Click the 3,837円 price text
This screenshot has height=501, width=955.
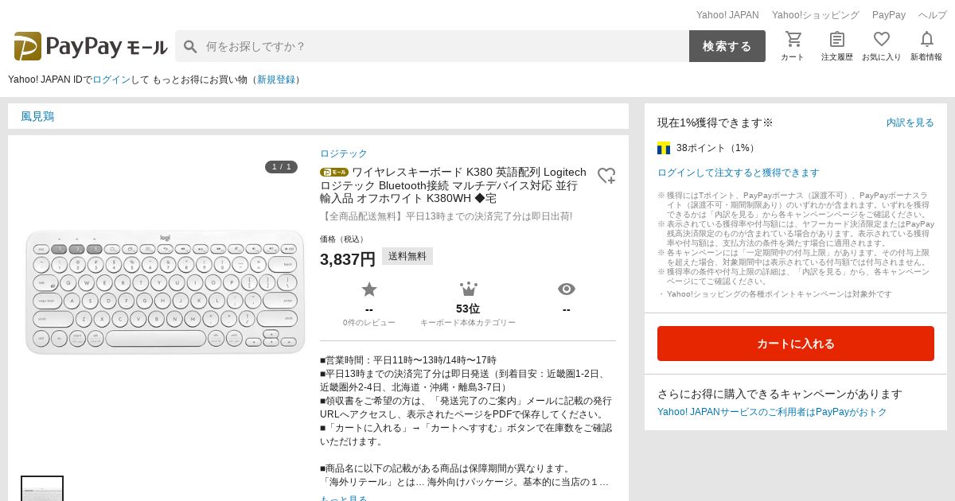pos(348,259)
